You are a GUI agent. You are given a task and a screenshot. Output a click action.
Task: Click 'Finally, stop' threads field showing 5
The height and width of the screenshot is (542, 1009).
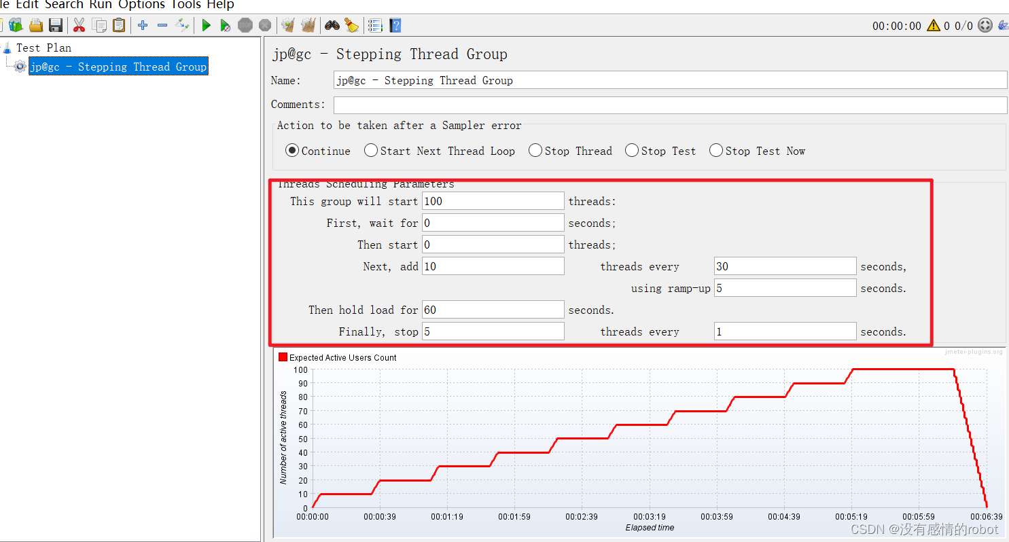click(493, 331)
